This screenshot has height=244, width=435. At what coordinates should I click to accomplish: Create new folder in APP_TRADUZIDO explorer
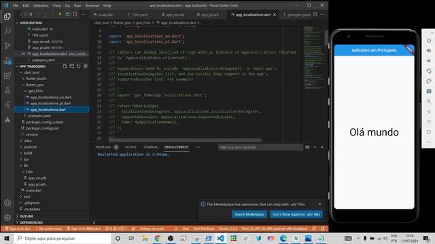click(72, 66)
